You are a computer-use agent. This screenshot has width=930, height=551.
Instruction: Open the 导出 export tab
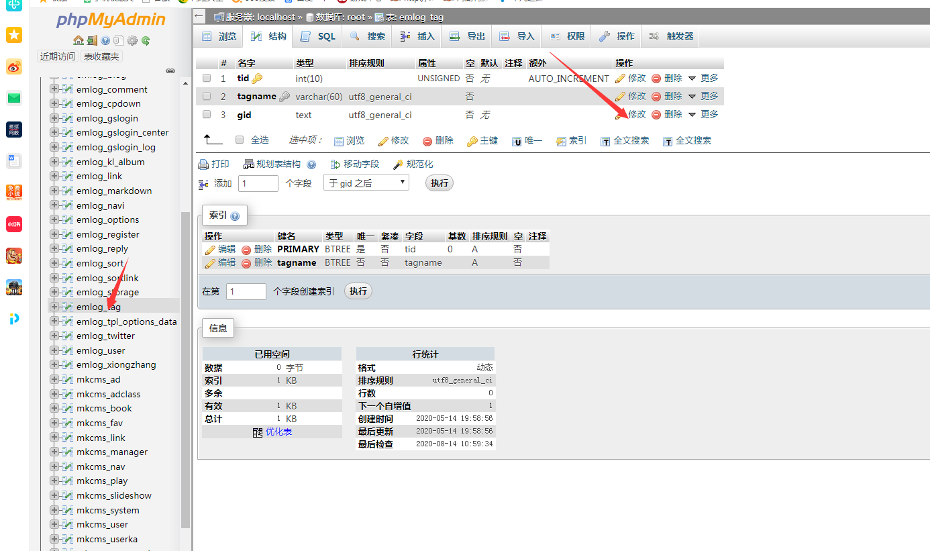(x=468, y=37)
